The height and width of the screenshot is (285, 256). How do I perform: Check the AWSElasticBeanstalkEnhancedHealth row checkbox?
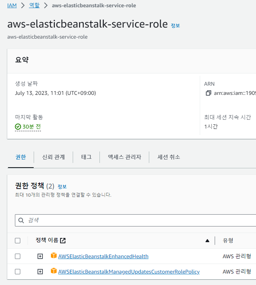point(18,256)
